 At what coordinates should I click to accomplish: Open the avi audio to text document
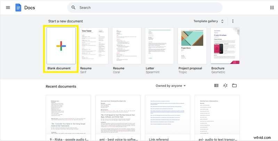[x=217, y=118]
